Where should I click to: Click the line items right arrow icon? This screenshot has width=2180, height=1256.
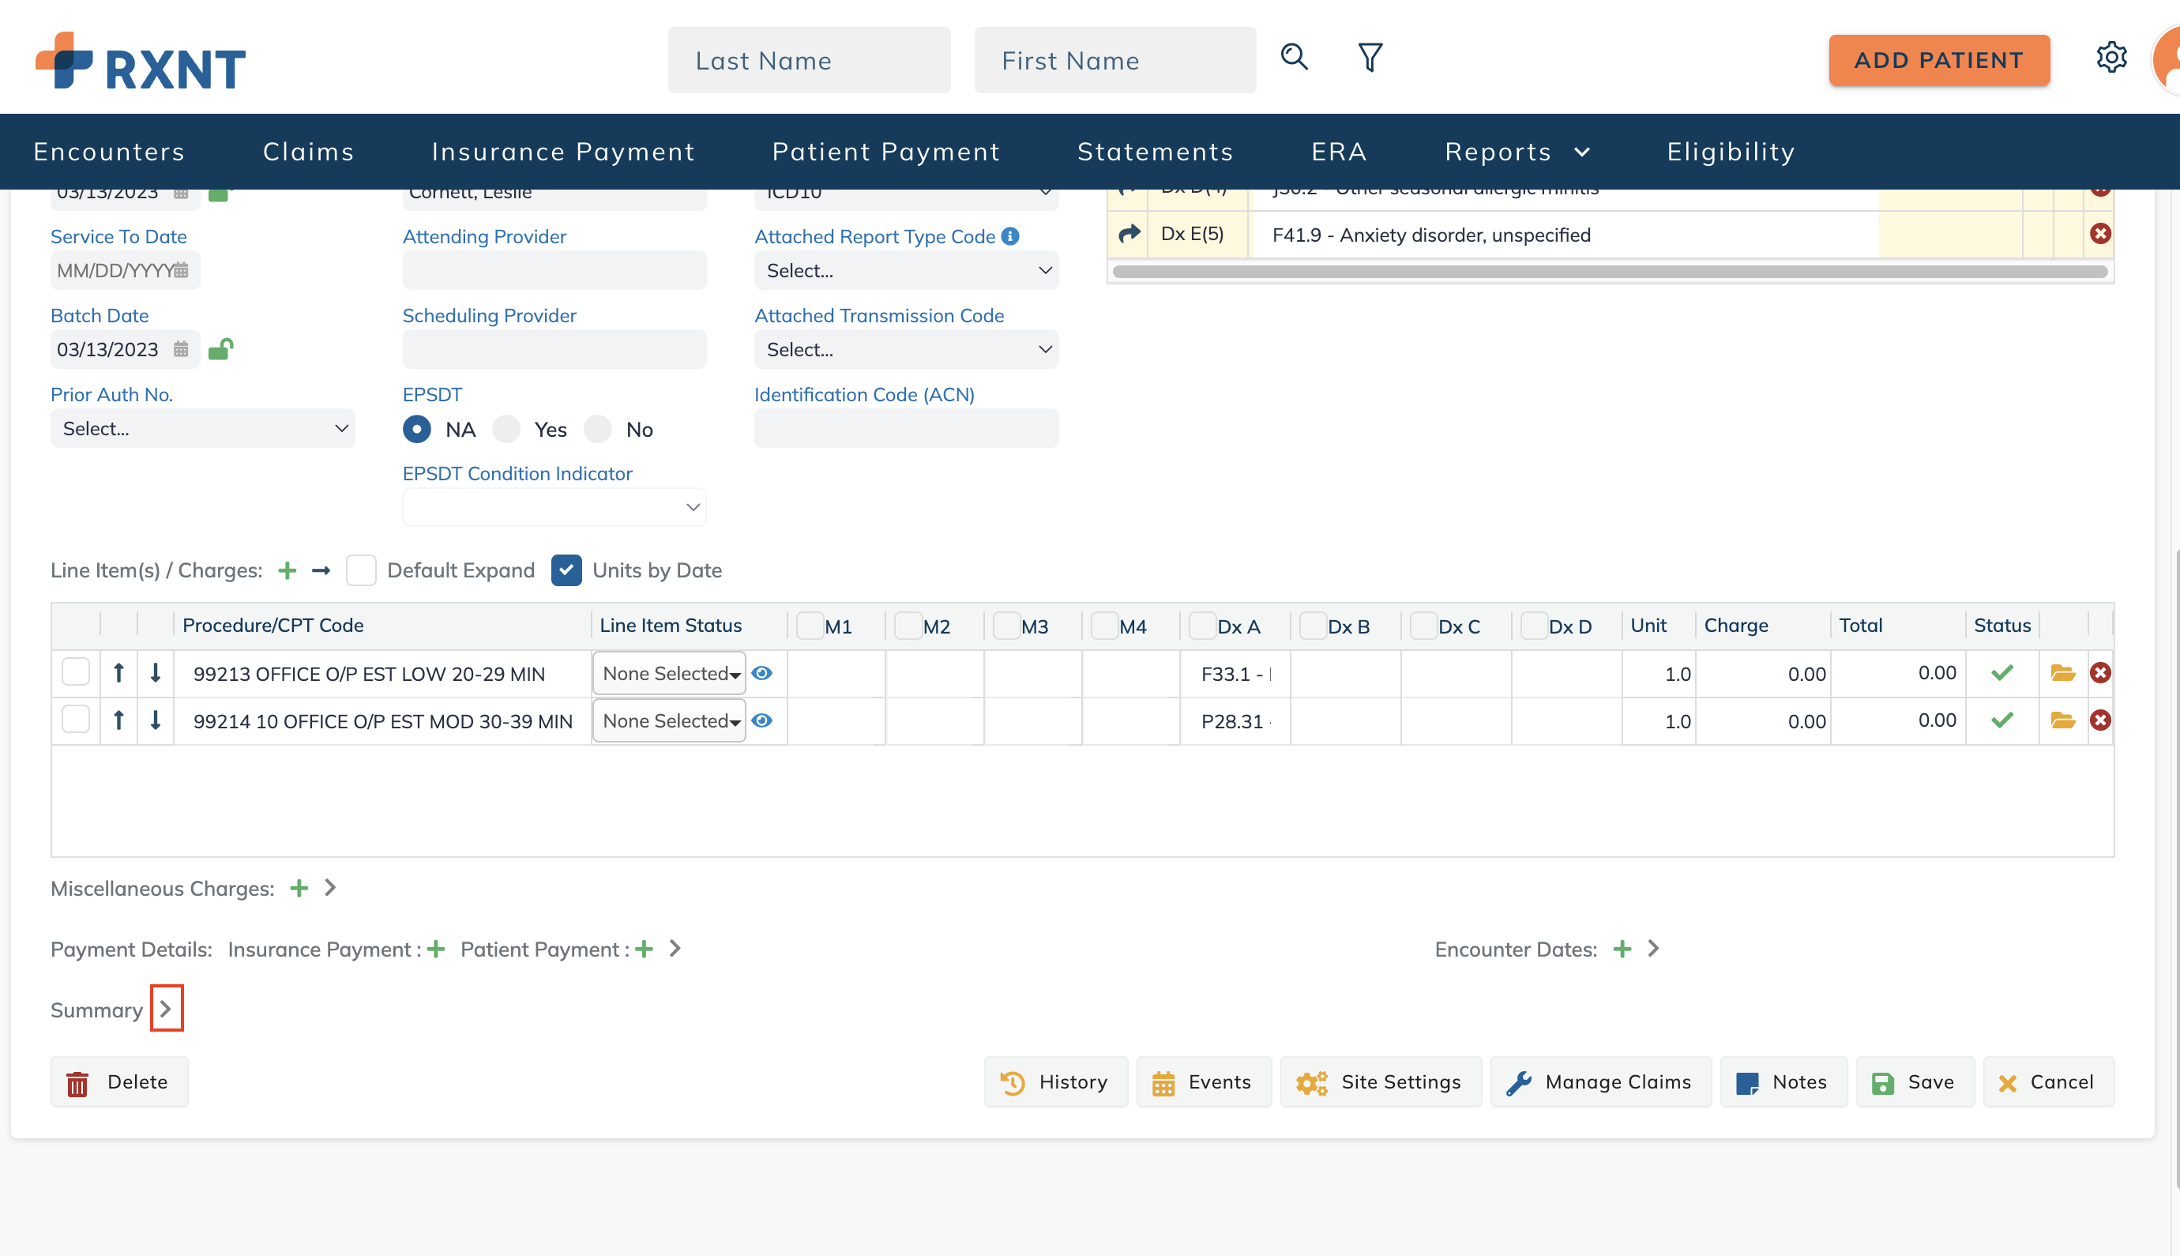(321, 570)
